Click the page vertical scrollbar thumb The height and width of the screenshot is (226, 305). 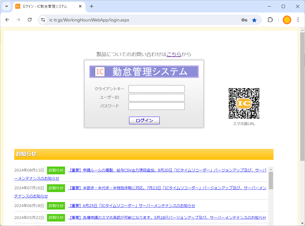(302, 96)
